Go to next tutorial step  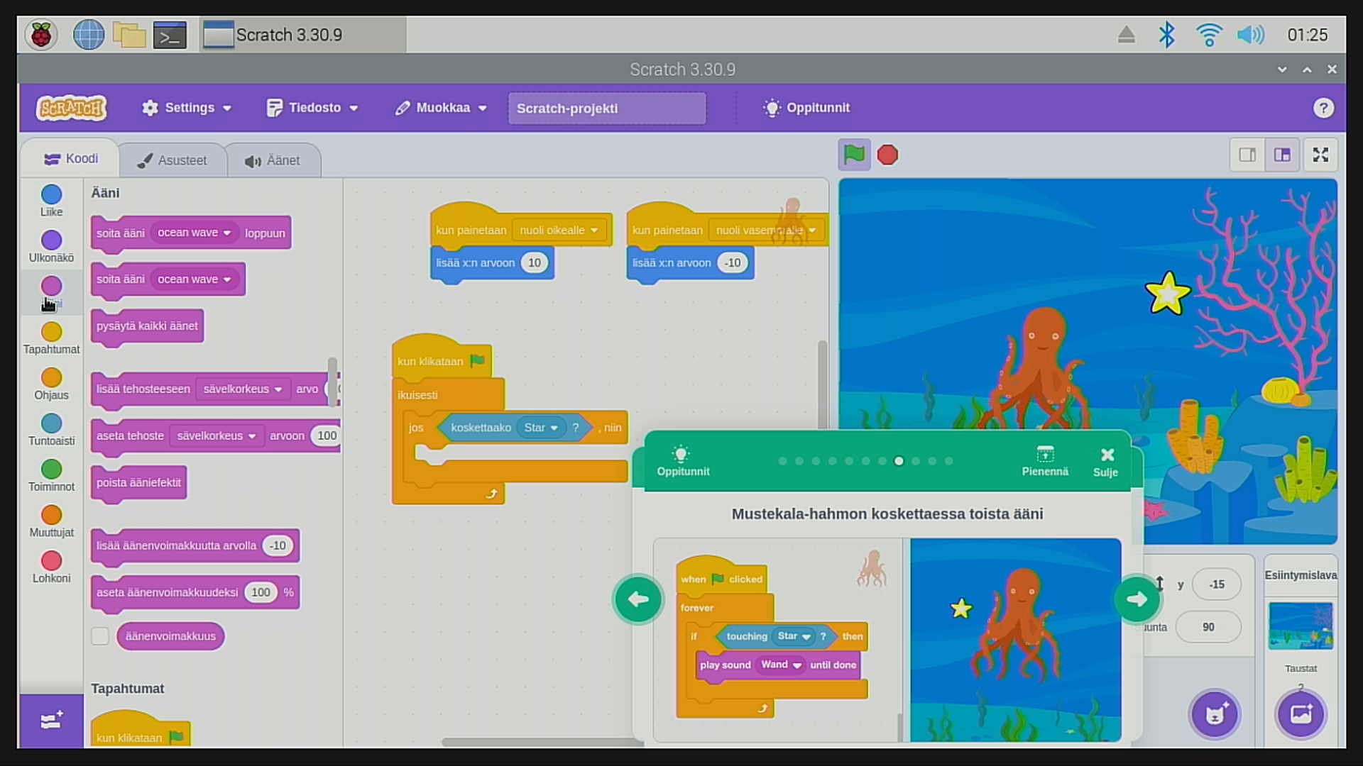coord(1137,599)
